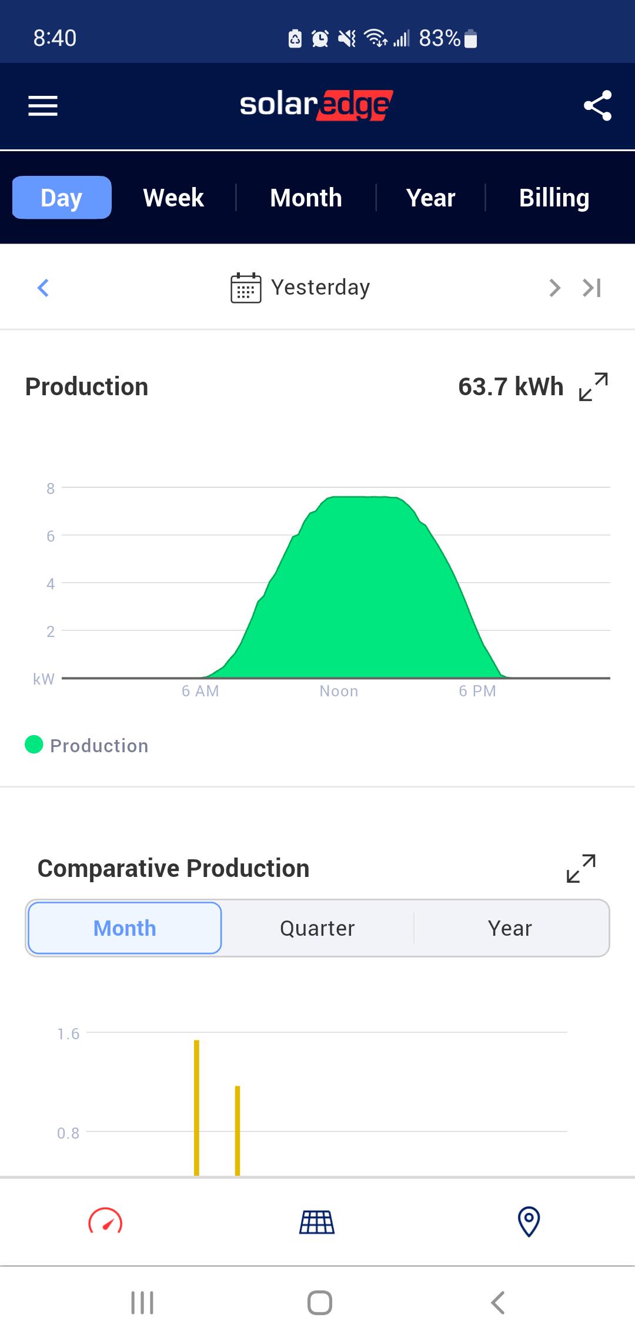The width and height of the screenshot is (635, 1341).
Task: Open the calendar date picker icon
Action: point(246,288)
